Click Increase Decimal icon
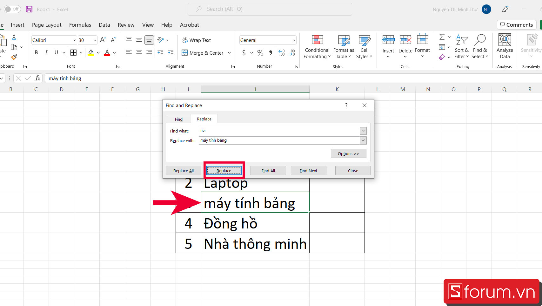 (282, 53)
